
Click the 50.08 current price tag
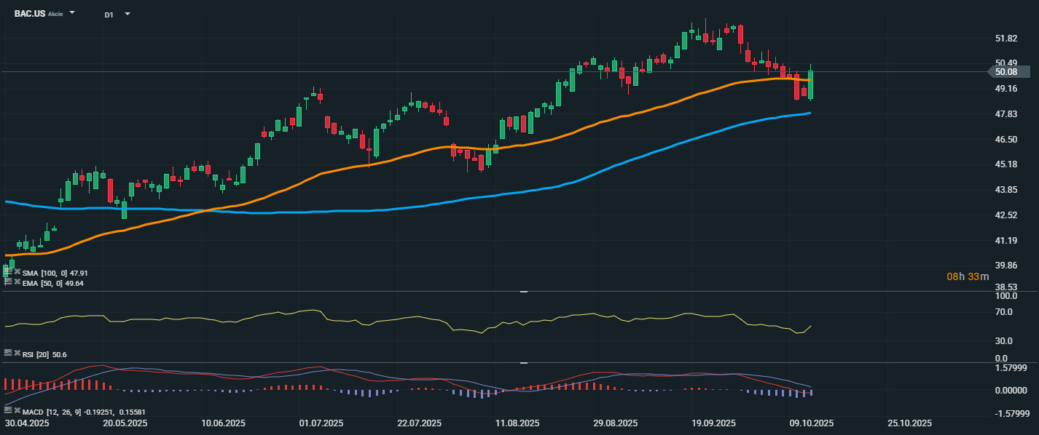pos(1008,71)
